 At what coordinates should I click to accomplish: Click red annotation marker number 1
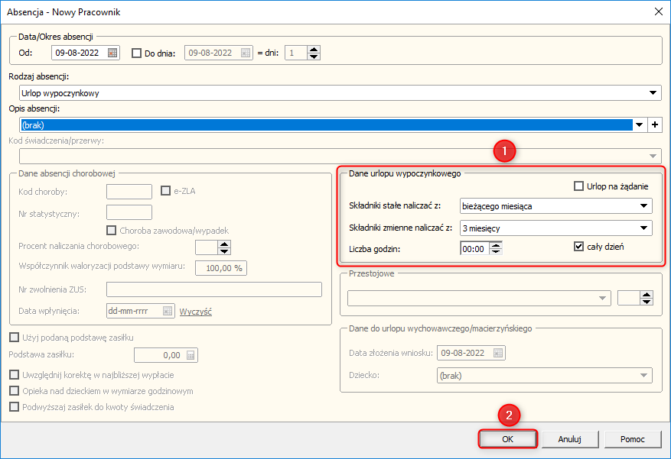pos(503,152)
